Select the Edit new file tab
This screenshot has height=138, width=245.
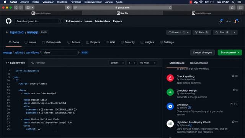click(x=15, y=63)
